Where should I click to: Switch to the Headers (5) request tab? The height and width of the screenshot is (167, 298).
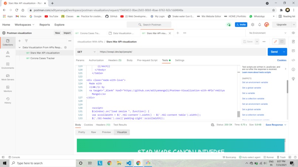(115, 60)
